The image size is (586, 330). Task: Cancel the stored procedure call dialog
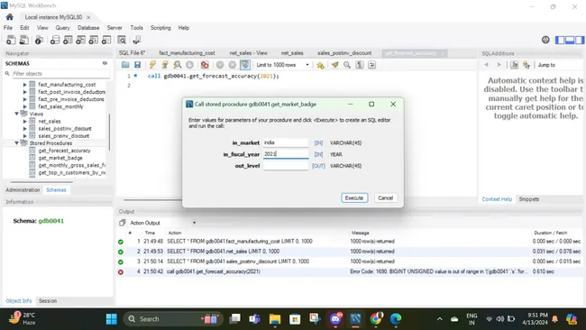click(385, 197)
